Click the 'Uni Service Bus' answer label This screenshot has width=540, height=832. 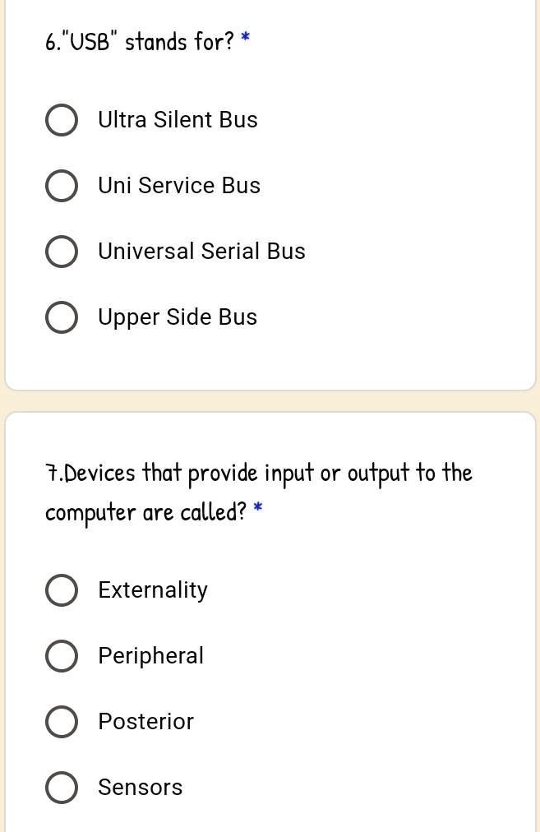(x=179, y=185)
